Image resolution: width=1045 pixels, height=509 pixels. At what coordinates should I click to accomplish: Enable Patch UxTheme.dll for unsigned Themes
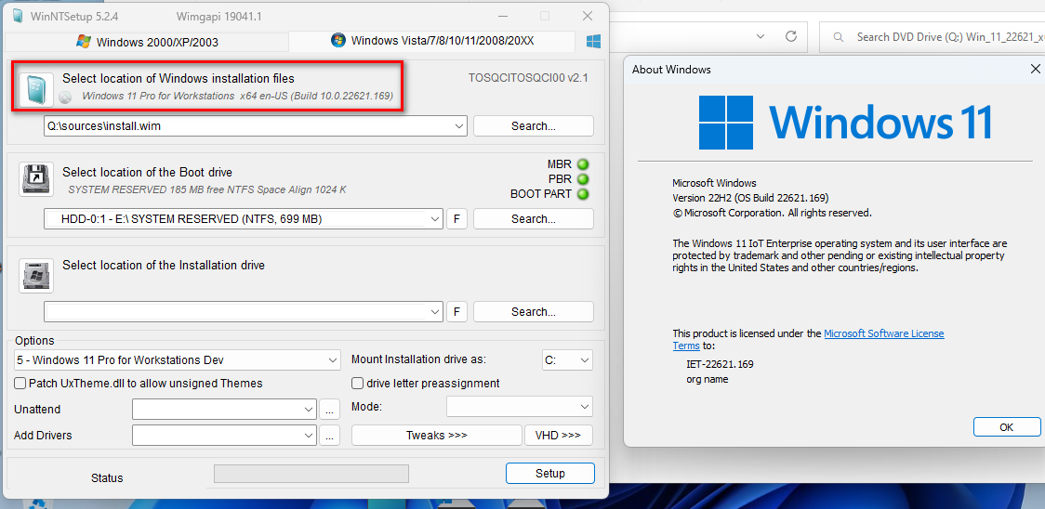20,383
